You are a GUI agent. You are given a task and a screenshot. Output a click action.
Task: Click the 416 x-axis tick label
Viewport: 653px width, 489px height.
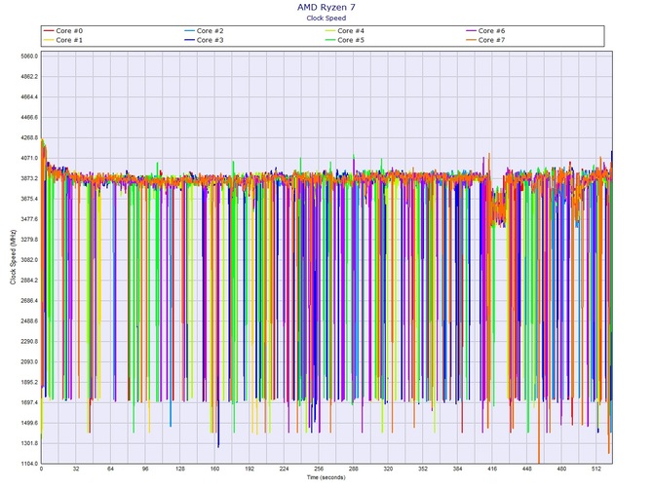click(x=492, y=469)
